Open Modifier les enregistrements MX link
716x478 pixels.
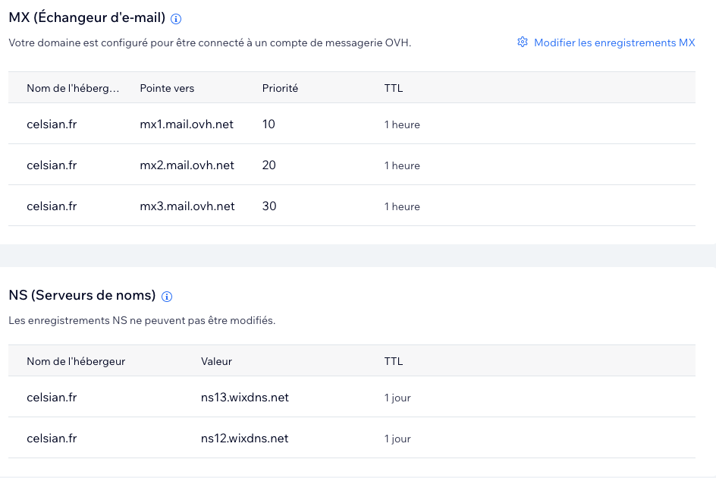pyautogui.click(x=614, y=42)
